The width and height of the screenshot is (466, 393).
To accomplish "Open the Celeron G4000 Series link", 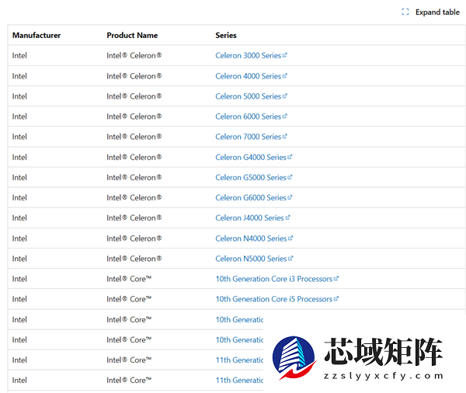I will tap(254, 157).
